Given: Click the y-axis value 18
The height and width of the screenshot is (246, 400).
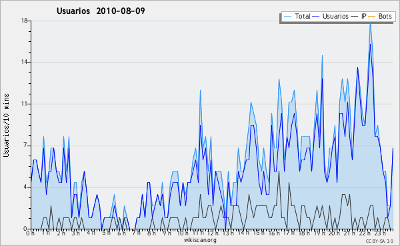Looking at the screenshot, I should (24, 21).
